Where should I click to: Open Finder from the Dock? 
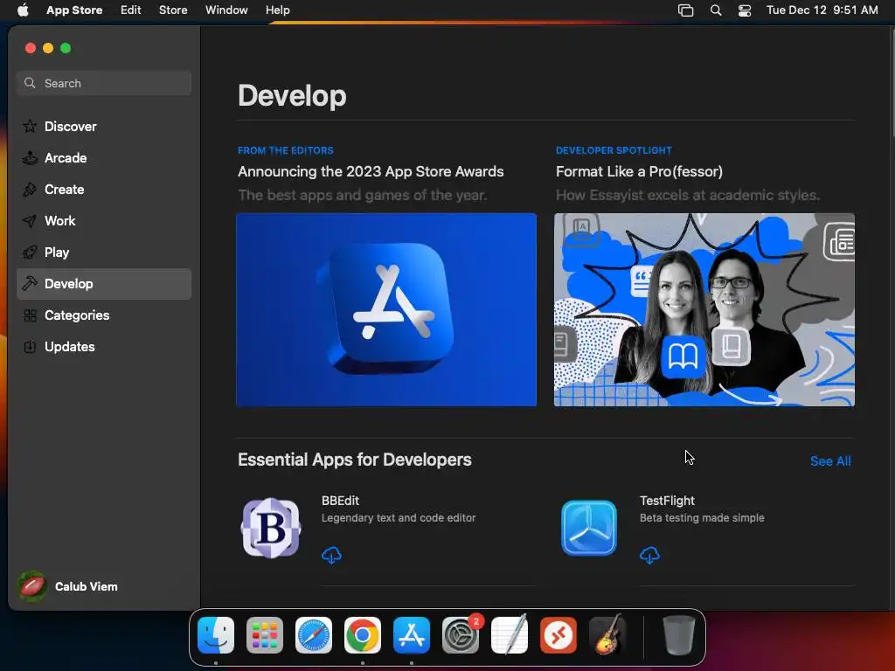click(216, 635)
